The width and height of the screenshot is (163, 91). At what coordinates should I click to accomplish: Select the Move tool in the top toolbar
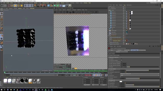12,6
